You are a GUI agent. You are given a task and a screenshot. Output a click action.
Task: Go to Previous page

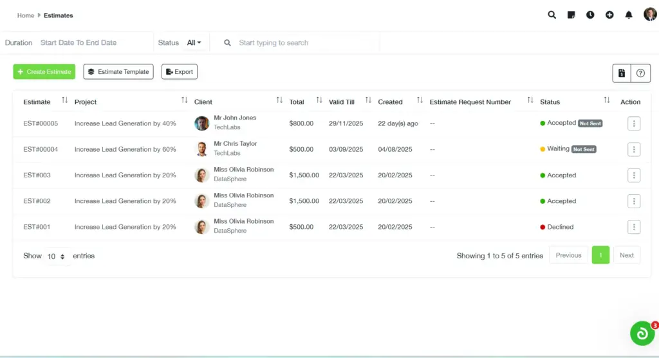point(568,255)
